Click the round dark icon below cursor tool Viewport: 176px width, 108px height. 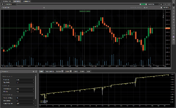[174, 5]
